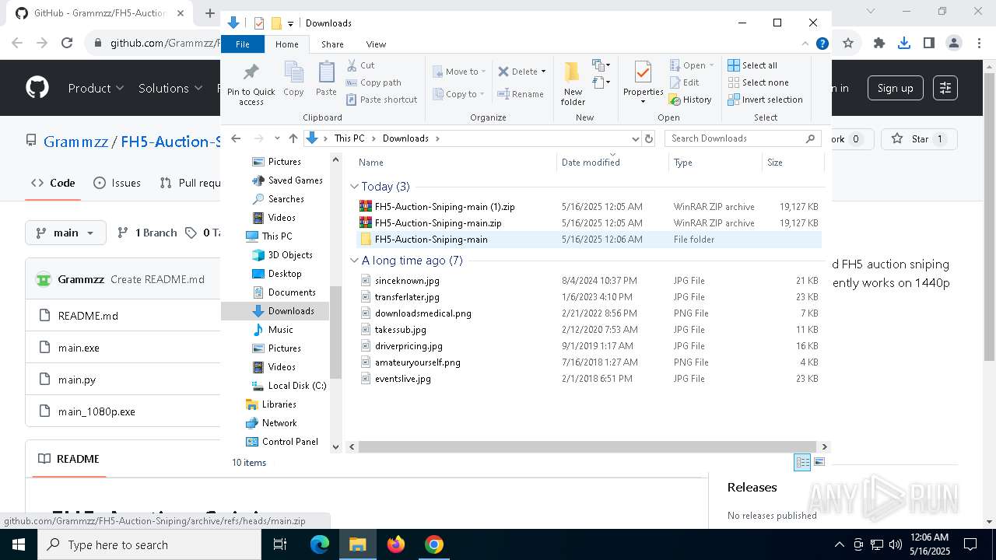Show file History
Viewport: 996px width, 560px height.
click(690, 100)
